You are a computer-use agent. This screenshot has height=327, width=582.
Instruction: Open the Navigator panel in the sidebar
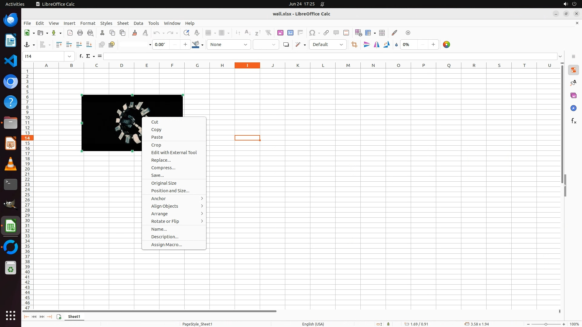point(573,108)
